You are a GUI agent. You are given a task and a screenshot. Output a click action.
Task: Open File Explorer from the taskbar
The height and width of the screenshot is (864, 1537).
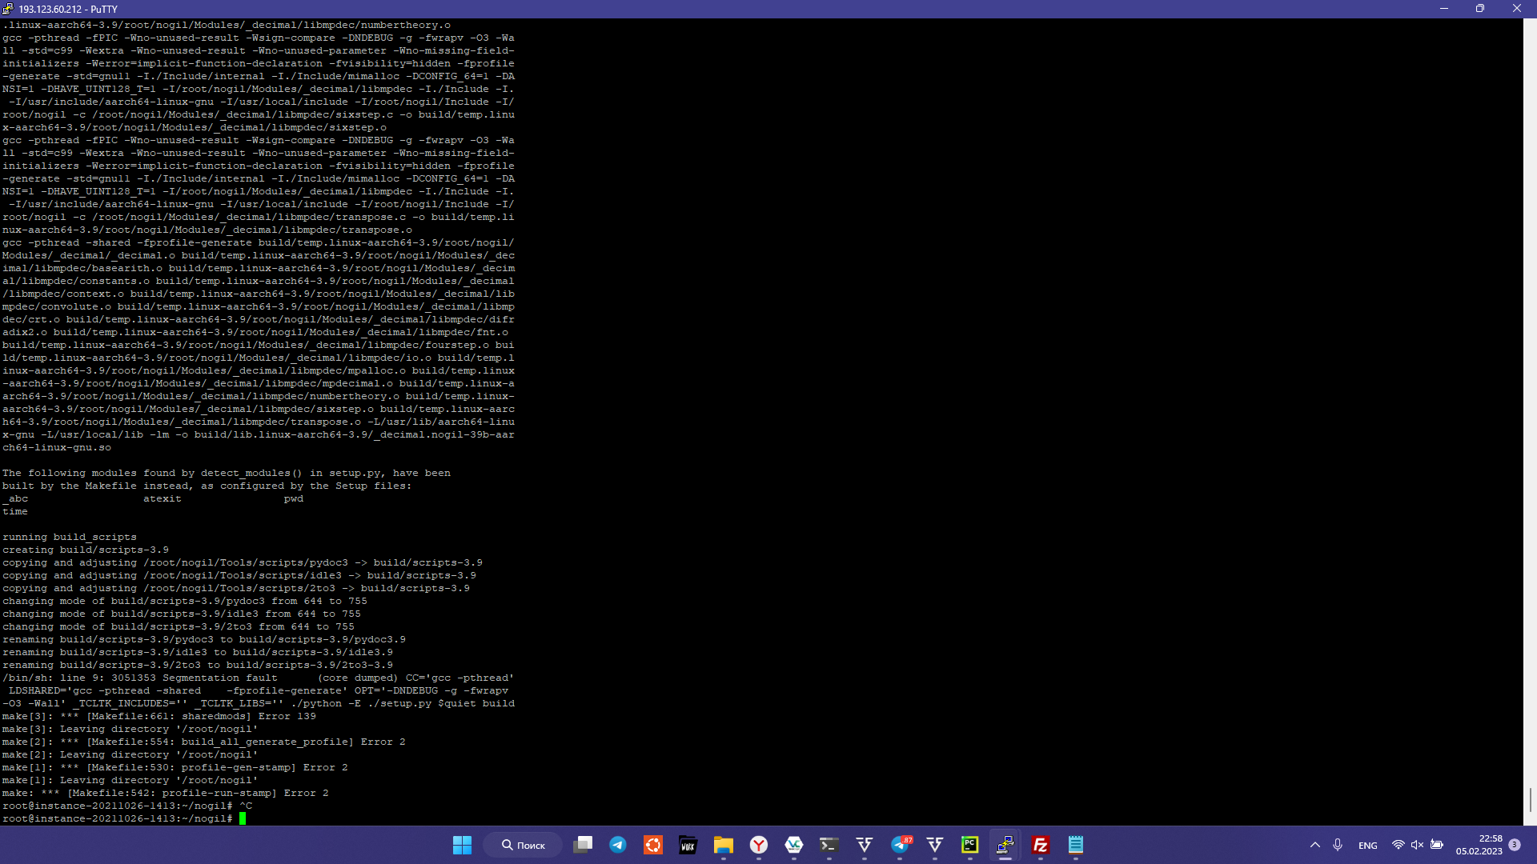tap(724, 845)
